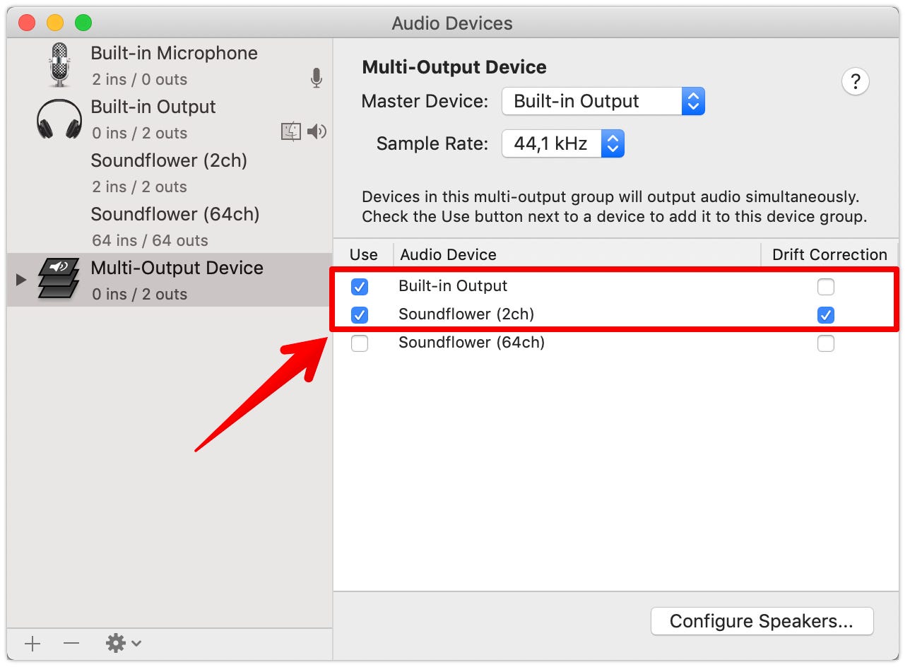Click the speaker sound output icon
The image size is (910, 667).
[317, 131]
